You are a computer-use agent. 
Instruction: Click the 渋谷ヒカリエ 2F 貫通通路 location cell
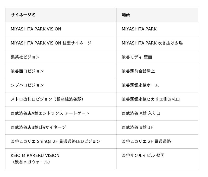pos(146,141)
